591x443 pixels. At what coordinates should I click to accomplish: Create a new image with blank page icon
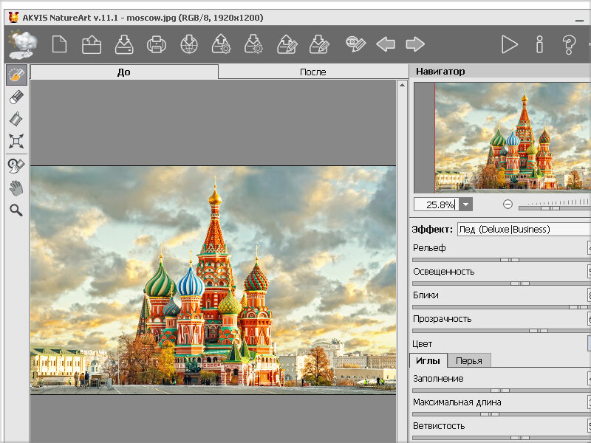point(60,44)
